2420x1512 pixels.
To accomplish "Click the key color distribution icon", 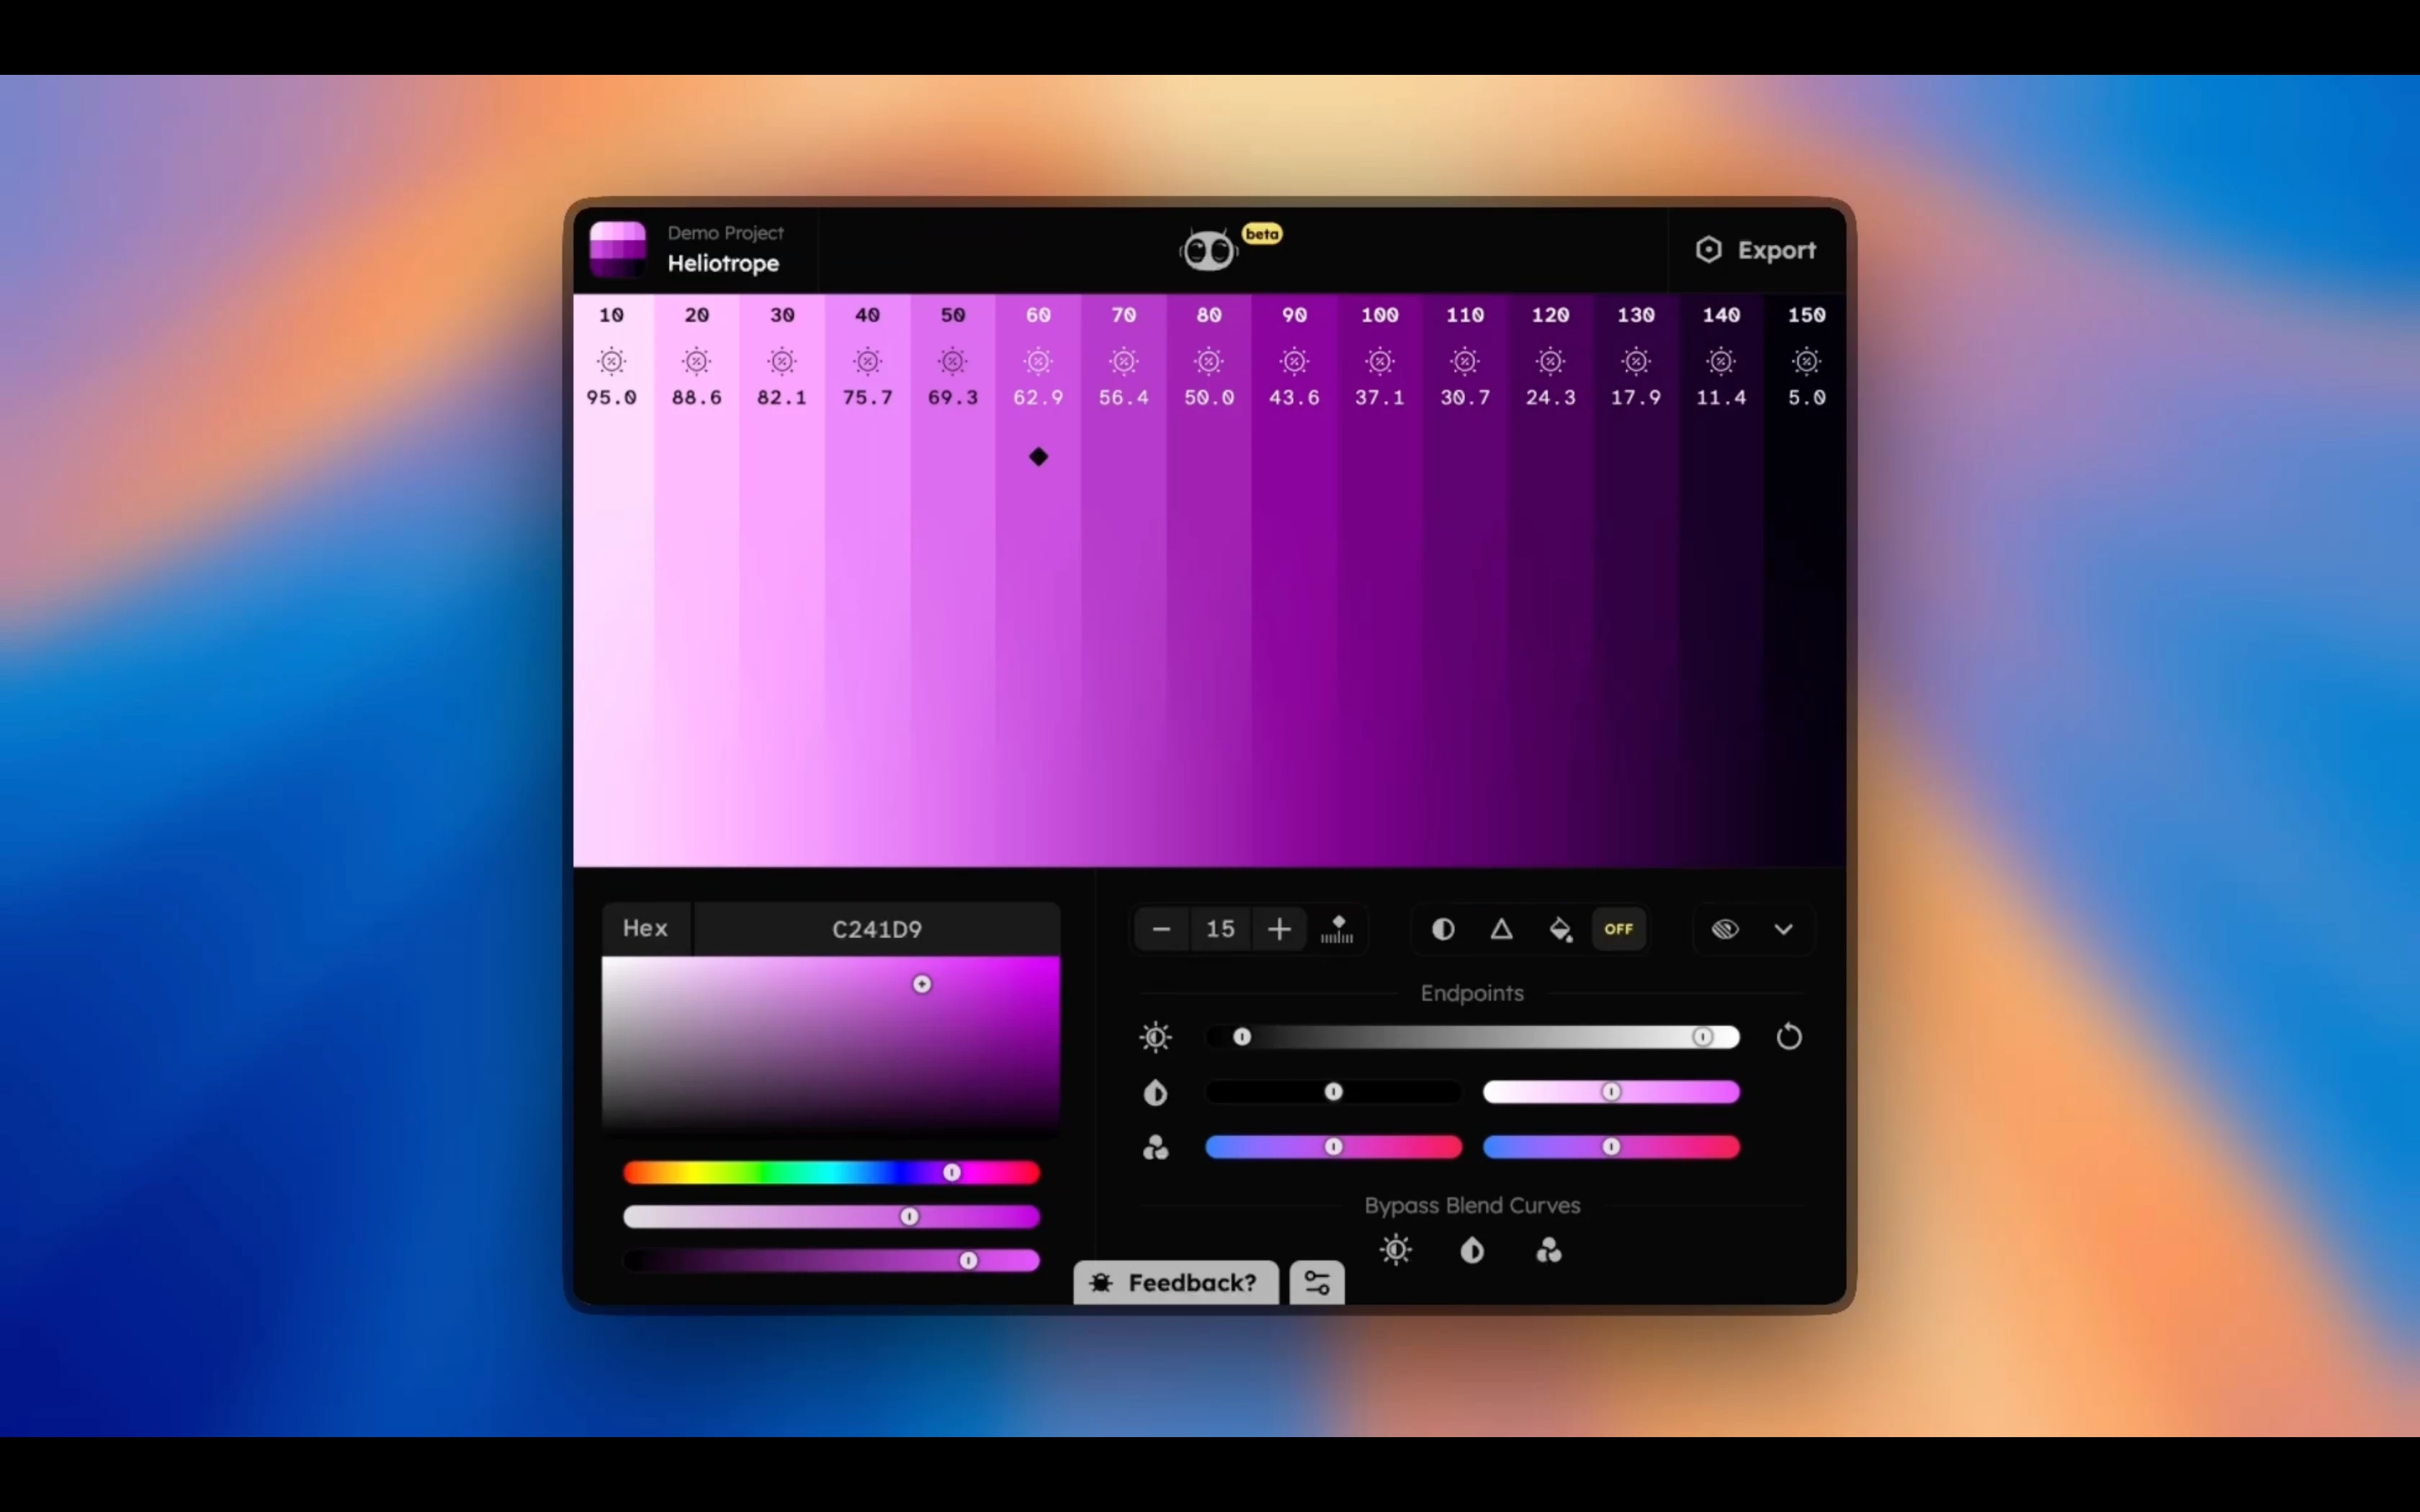I will 1337,929.
